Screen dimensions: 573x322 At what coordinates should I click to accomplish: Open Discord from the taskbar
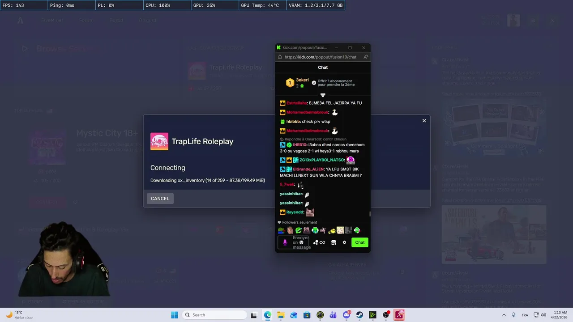click(x=346, y=315)
